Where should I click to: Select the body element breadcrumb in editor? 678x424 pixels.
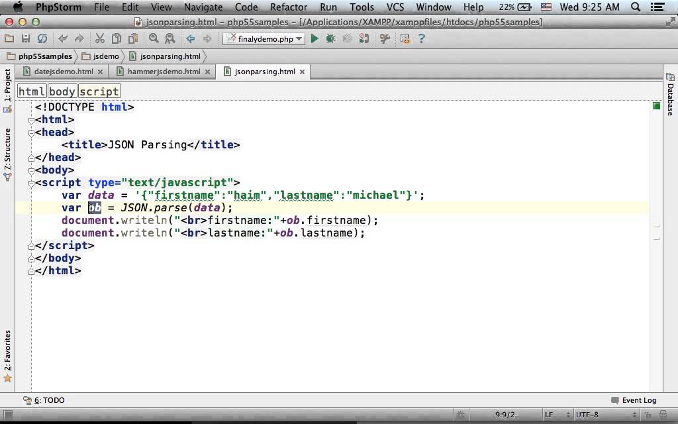click(62, 91)
